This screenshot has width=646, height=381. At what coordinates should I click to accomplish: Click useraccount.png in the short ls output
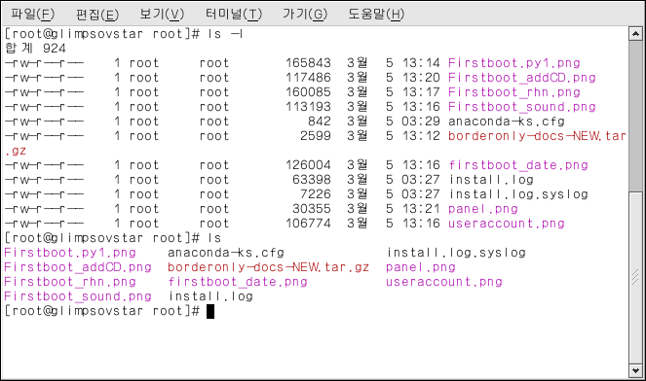tap(443, 282)
